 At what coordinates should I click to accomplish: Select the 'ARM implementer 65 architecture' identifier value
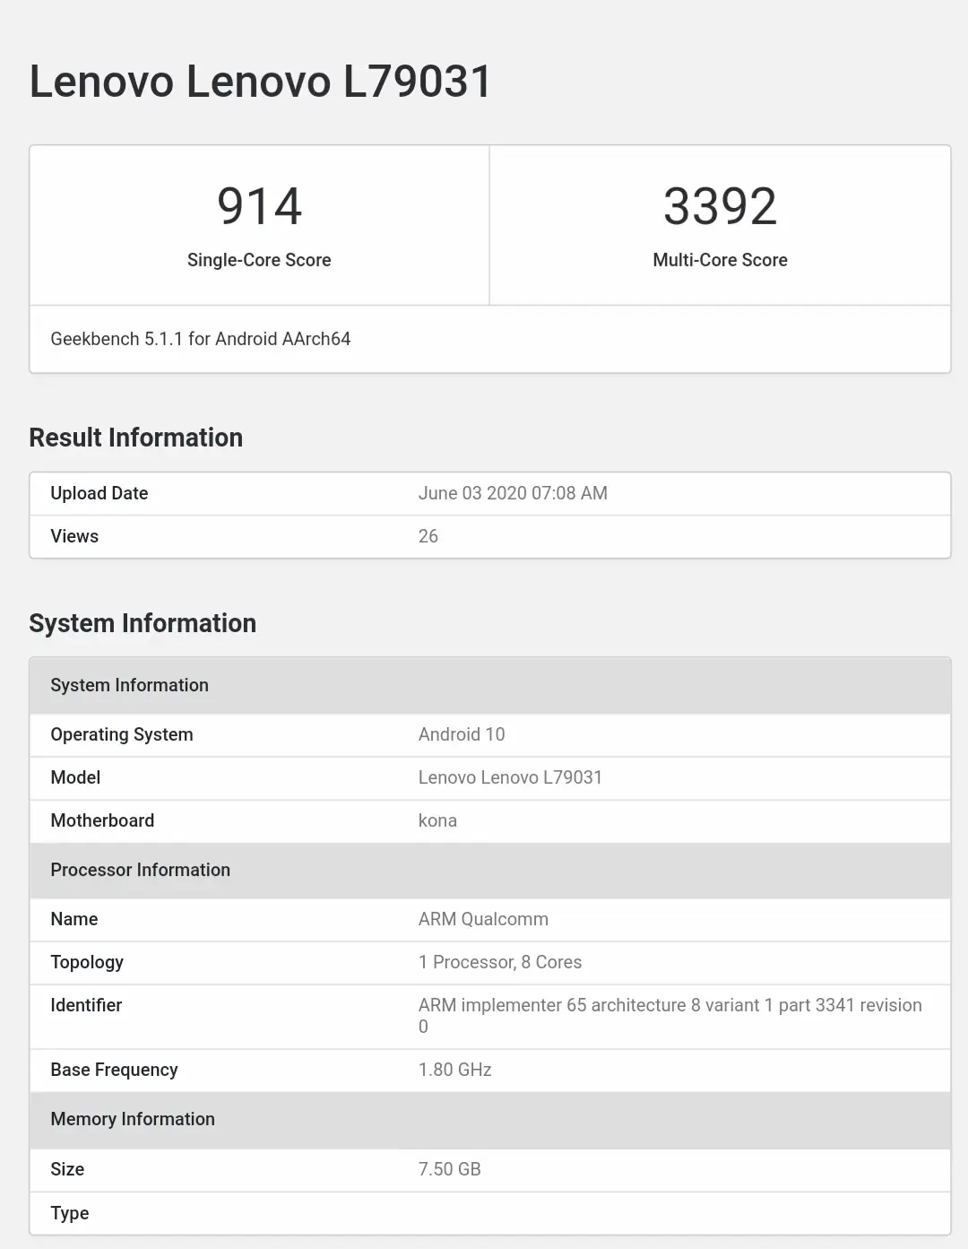pos(670,1016)
